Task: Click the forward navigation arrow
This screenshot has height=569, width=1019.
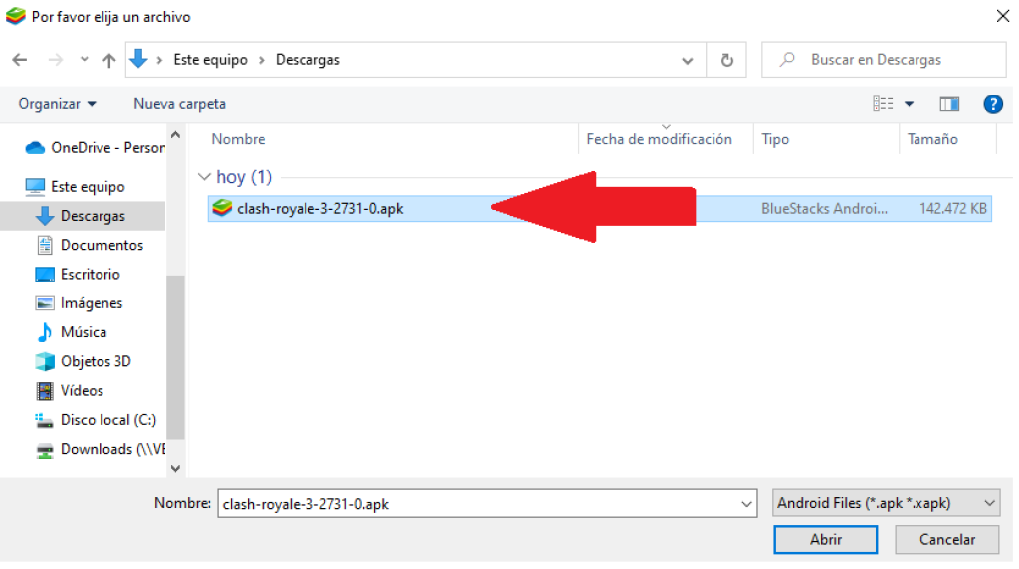Action: (x=56, y=60)
